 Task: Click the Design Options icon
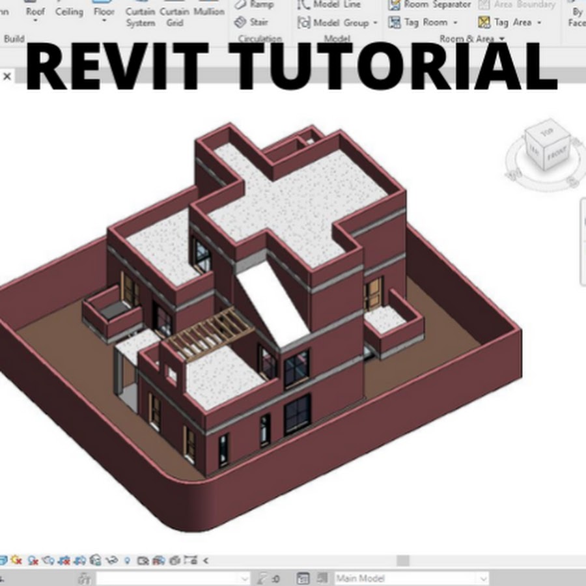click(x=303, y=579)
